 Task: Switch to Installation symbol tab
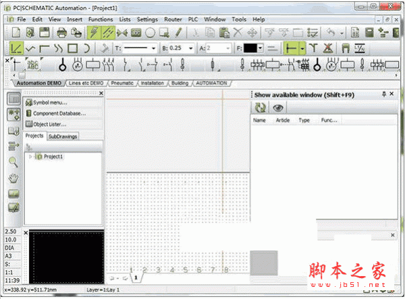coord(153,83)
